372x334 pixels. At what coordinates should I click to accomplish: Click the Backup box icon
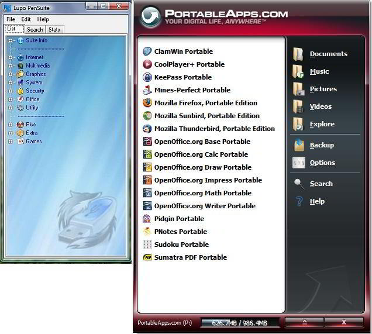(x=299, y=145)
